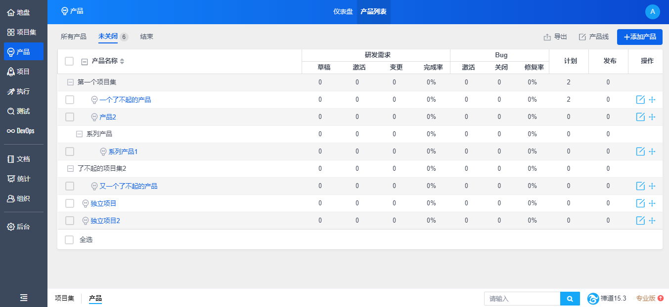
Task: Collapse the 了不起的项目集2 group
Action: coord(70,169)
